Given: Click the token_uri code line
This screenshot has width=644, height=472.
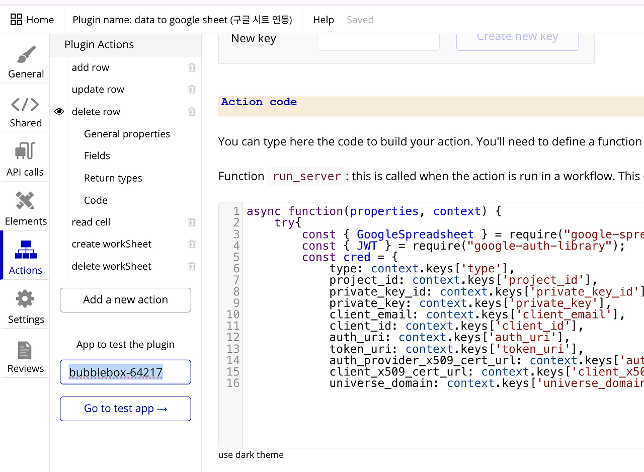Looking at the screenshot, I should point(456,349).
